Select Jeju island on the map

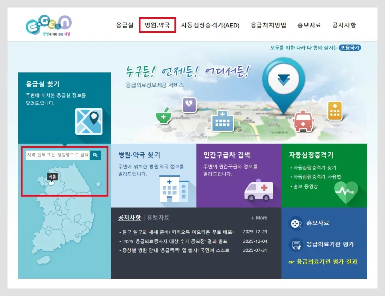(x=44, y=261)
